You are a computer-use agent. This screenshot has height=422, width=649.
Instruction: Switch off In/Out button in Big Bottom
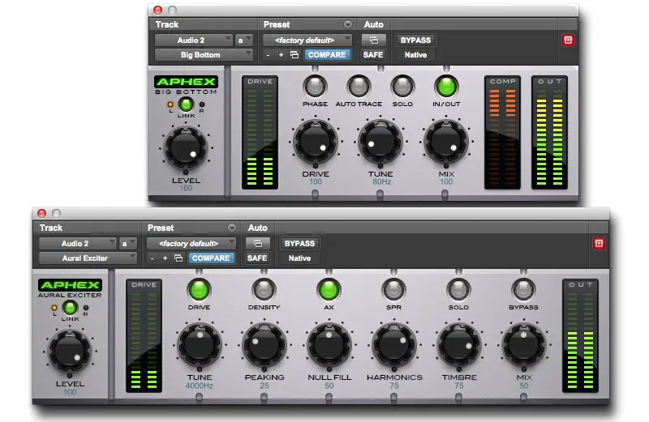(x=446, y=87)
